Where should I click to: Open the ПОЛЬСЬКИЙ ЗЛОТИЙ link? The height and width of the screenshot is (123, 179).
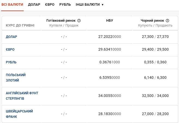[x=16, y=77]
